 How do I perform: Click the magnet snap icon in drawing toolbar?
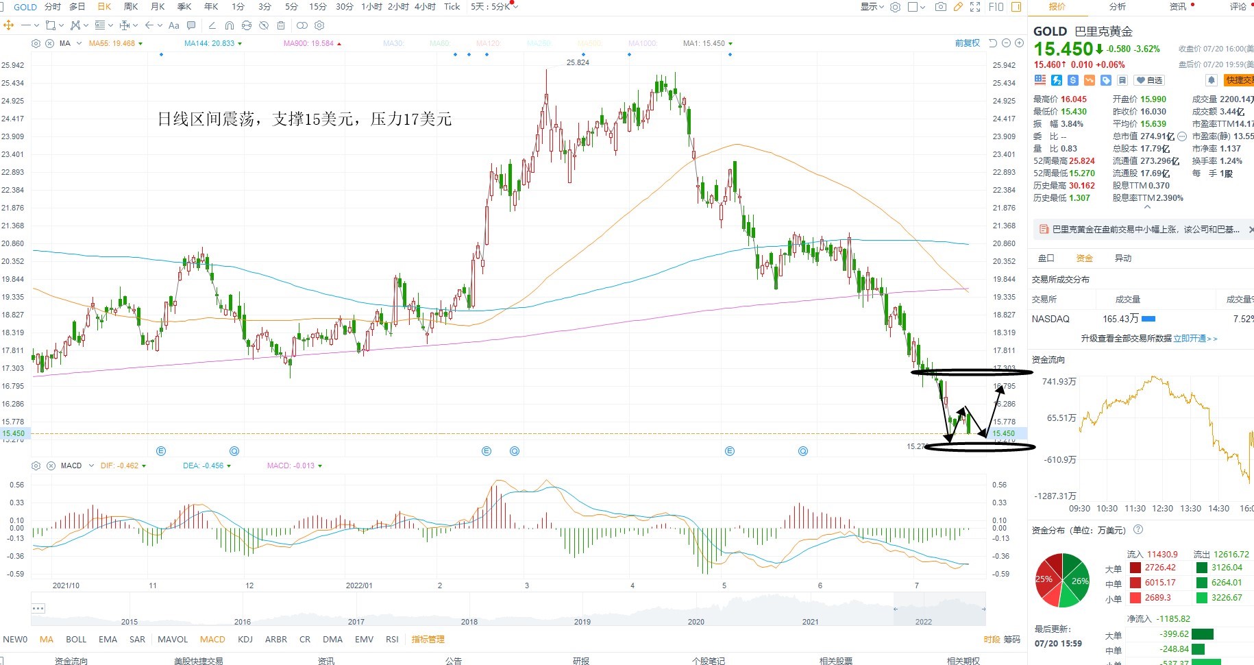(229, 25)
